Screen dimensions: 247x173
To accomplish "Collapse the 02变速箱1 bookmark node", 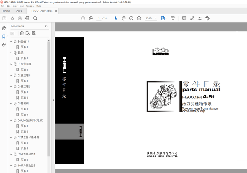I will point(11,75).
